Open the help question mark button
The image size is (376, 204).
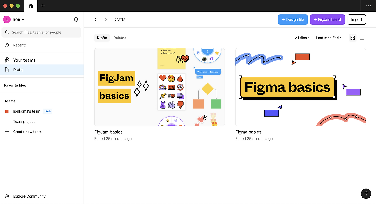point(366,194)
